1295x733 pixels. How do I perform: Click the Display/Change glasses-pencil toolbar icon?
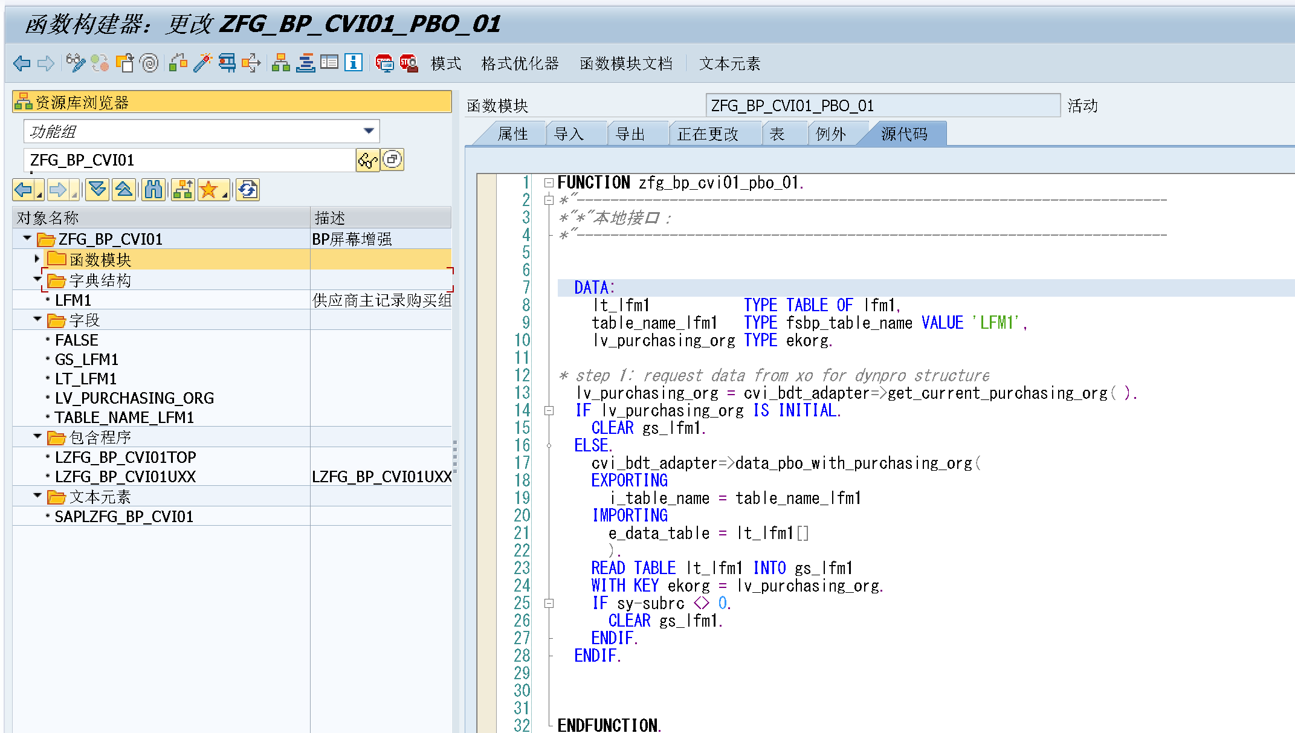(x=75, y=63)
